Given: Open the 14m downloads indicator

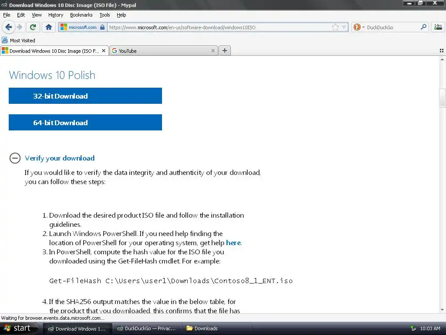Looking at the screenshot, I should coord(438,27).
